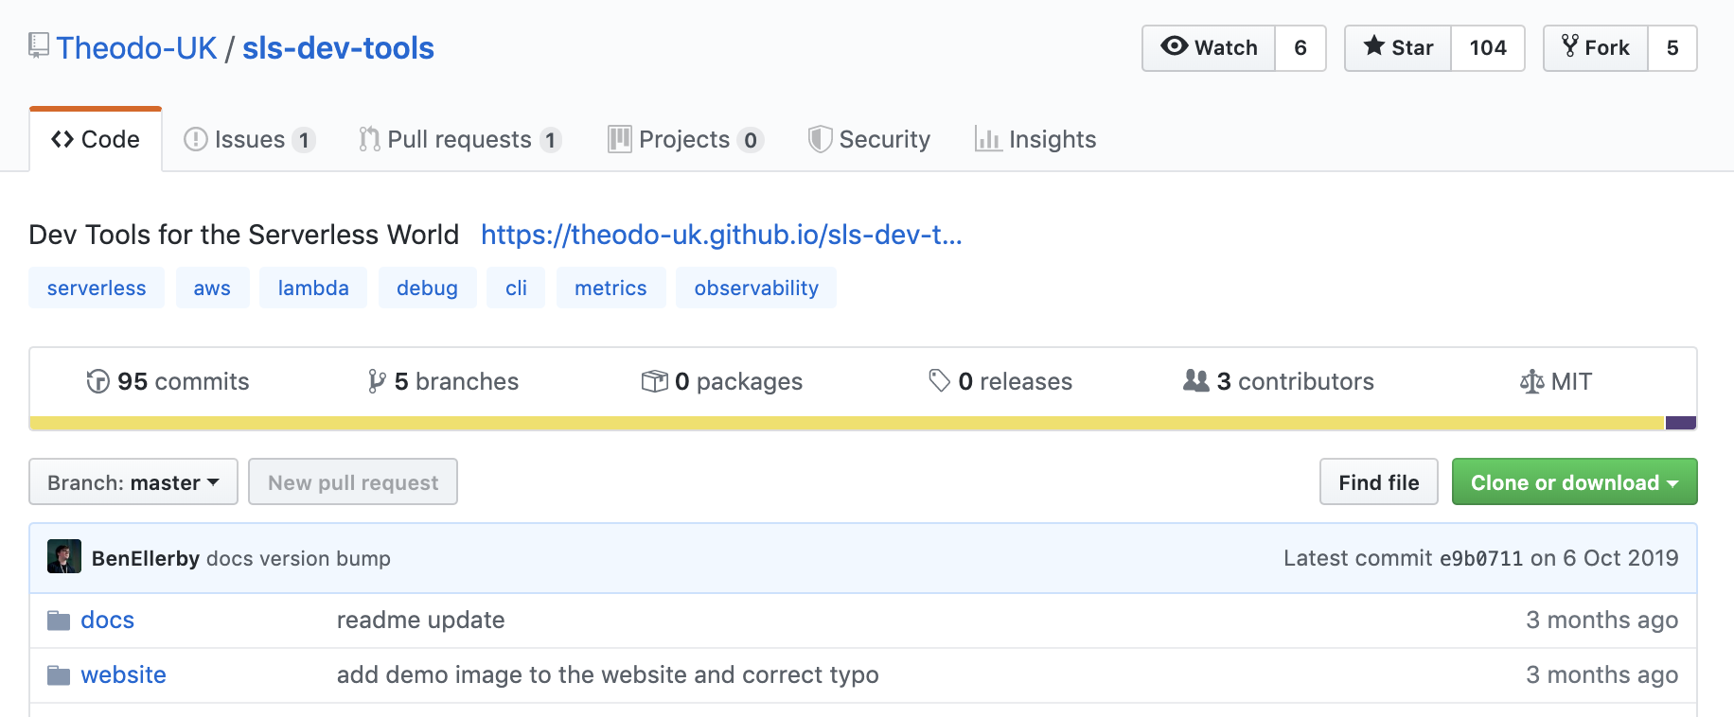Viewport: 1734px width, 717px height.
Task: Select the serverless topic tag
Action: [97, 288]
